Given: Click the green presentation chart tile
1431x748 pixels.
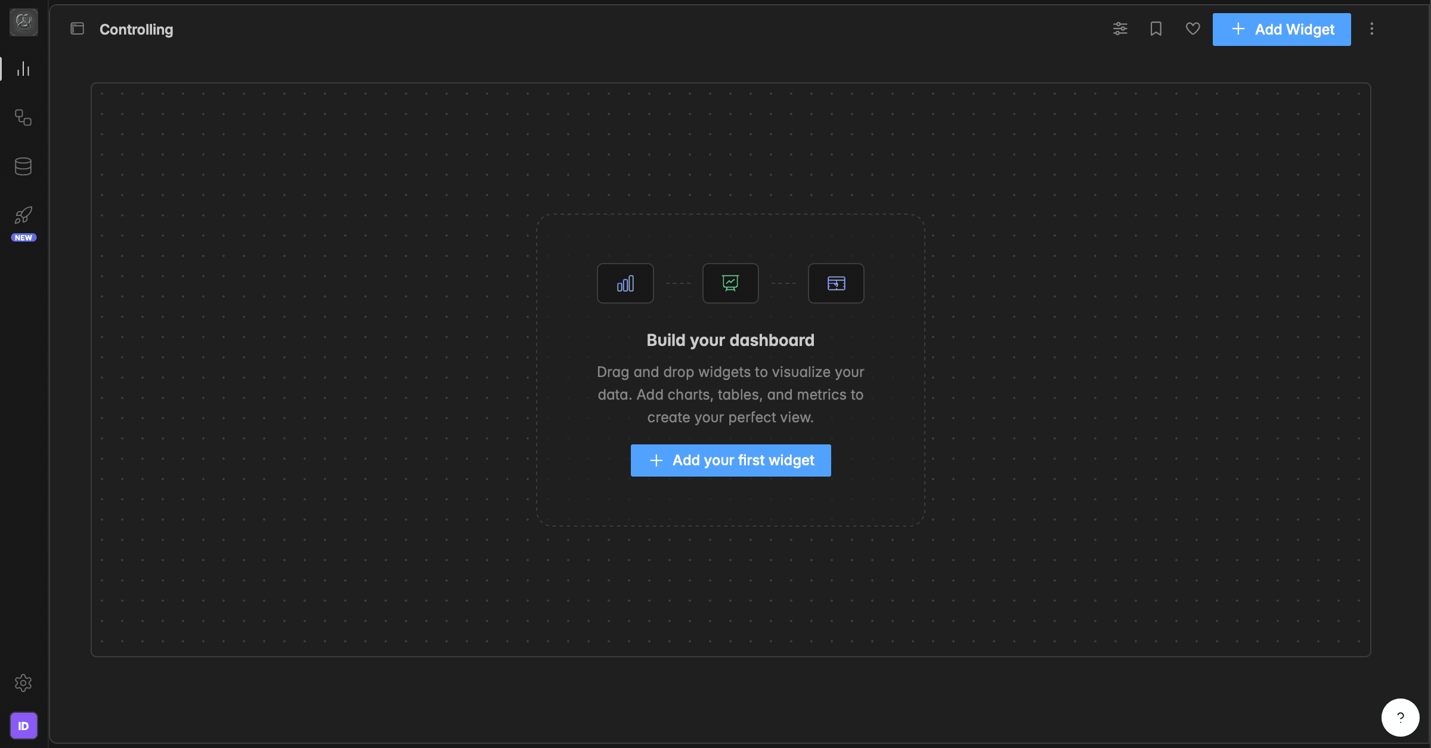Looking at the screenshot, I should coord(730,283).
